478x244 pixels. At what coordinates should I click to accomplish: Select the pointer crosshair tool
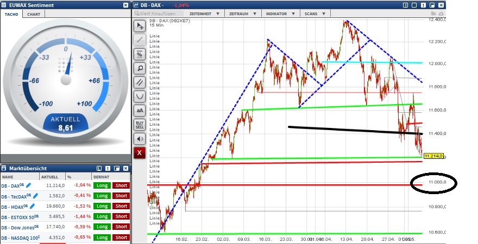[140, 26]
